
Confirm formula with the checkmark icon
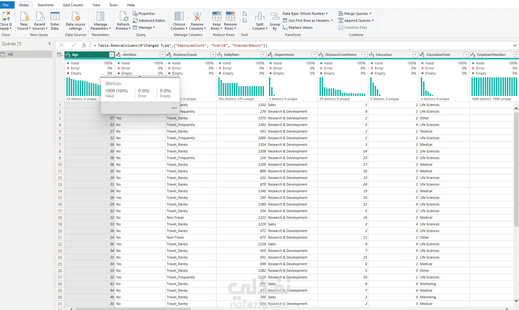73,45
